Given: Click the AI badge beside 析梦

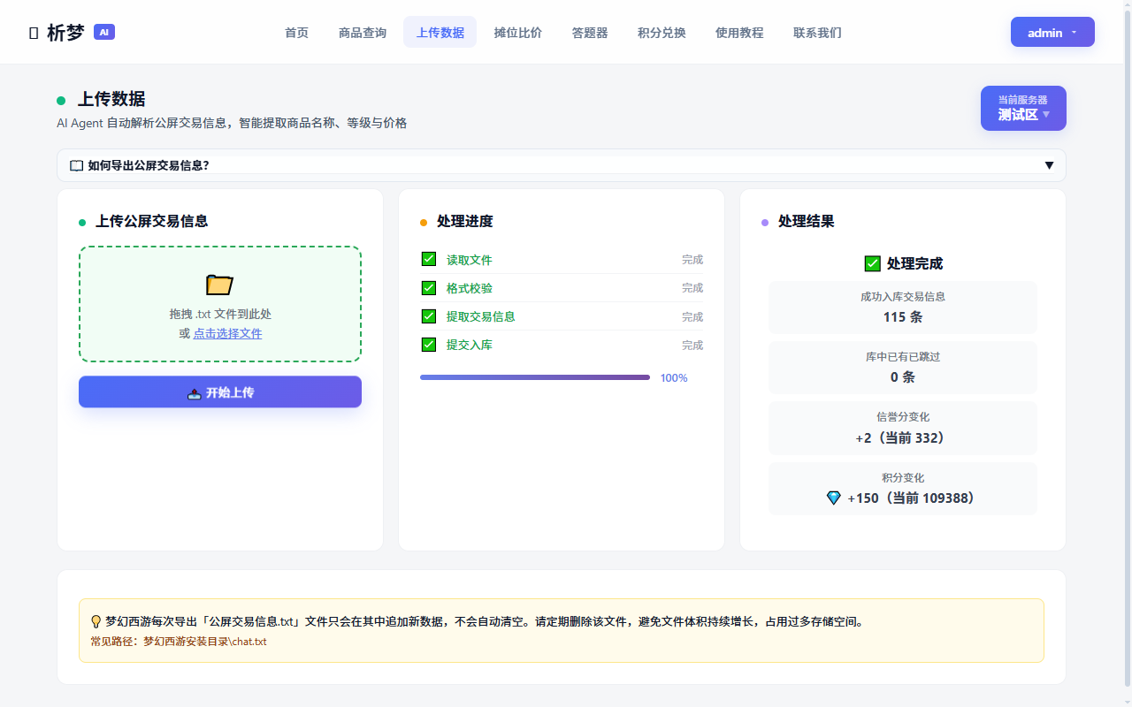Looking at the screenshot, I should pyautogui.click(x=104, y=32).
